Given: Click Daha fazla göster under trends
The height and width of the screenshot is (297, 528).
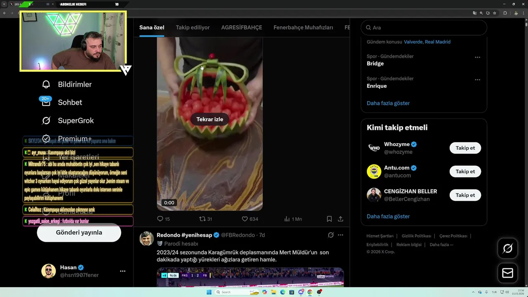Looking at the screenshot, I should 388,103.
